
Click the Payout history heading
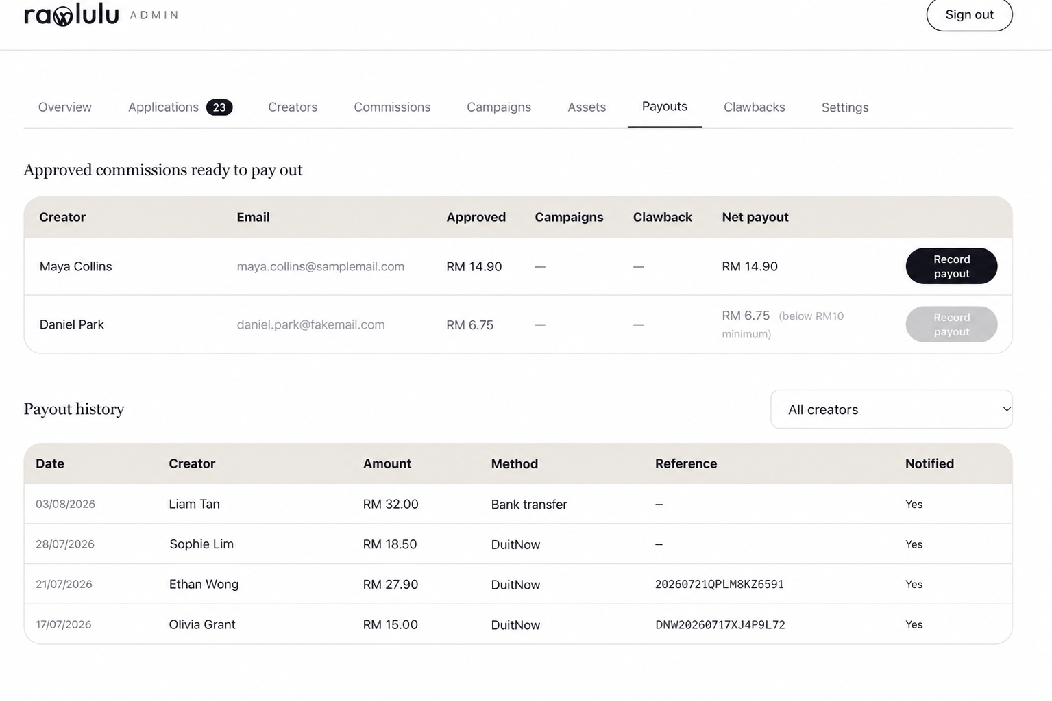click(x=74, y=409)
